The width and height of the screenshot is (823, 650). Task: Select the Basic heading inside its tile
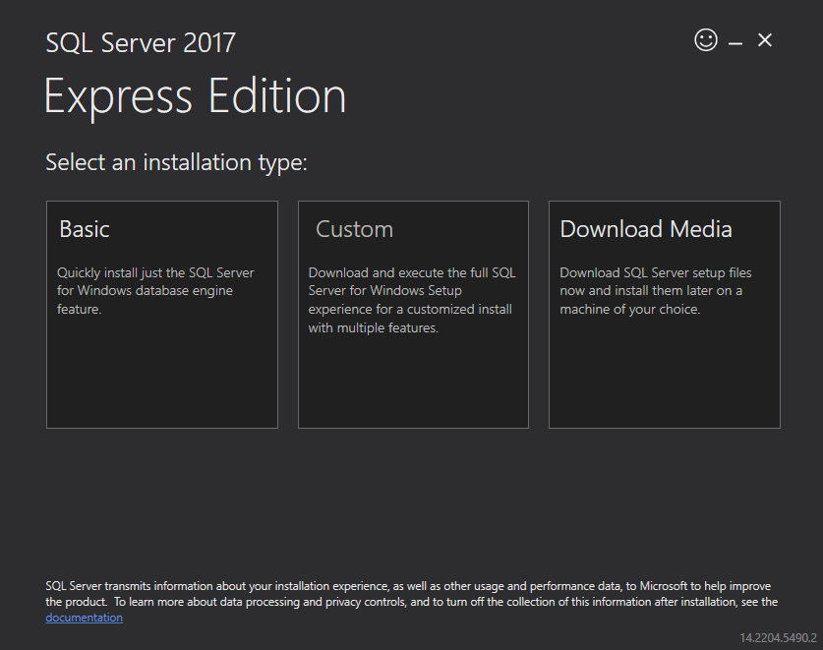(x=84, y=228)
